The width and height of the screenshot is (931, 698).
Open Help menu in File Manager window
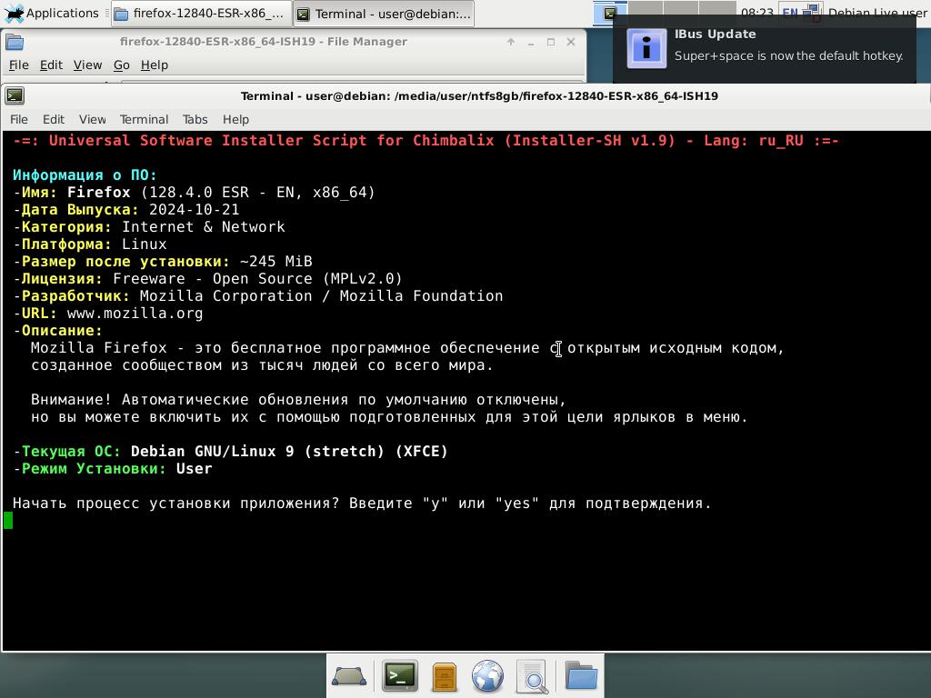pos(155,65)
